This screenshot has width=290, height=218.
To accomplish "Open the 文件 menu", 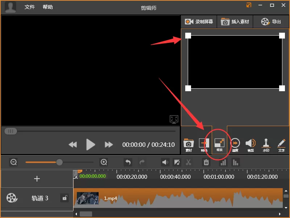I will click(x=30, y=7).
